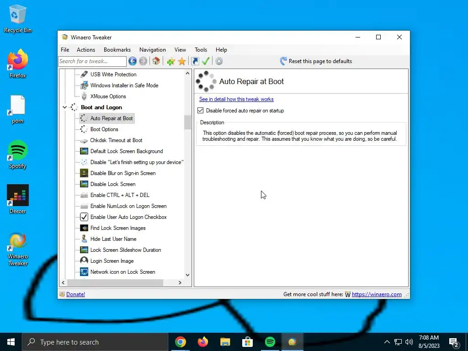
Task: Uncheck Disable forced auto repair on startup
Action: tap(201, 111)
